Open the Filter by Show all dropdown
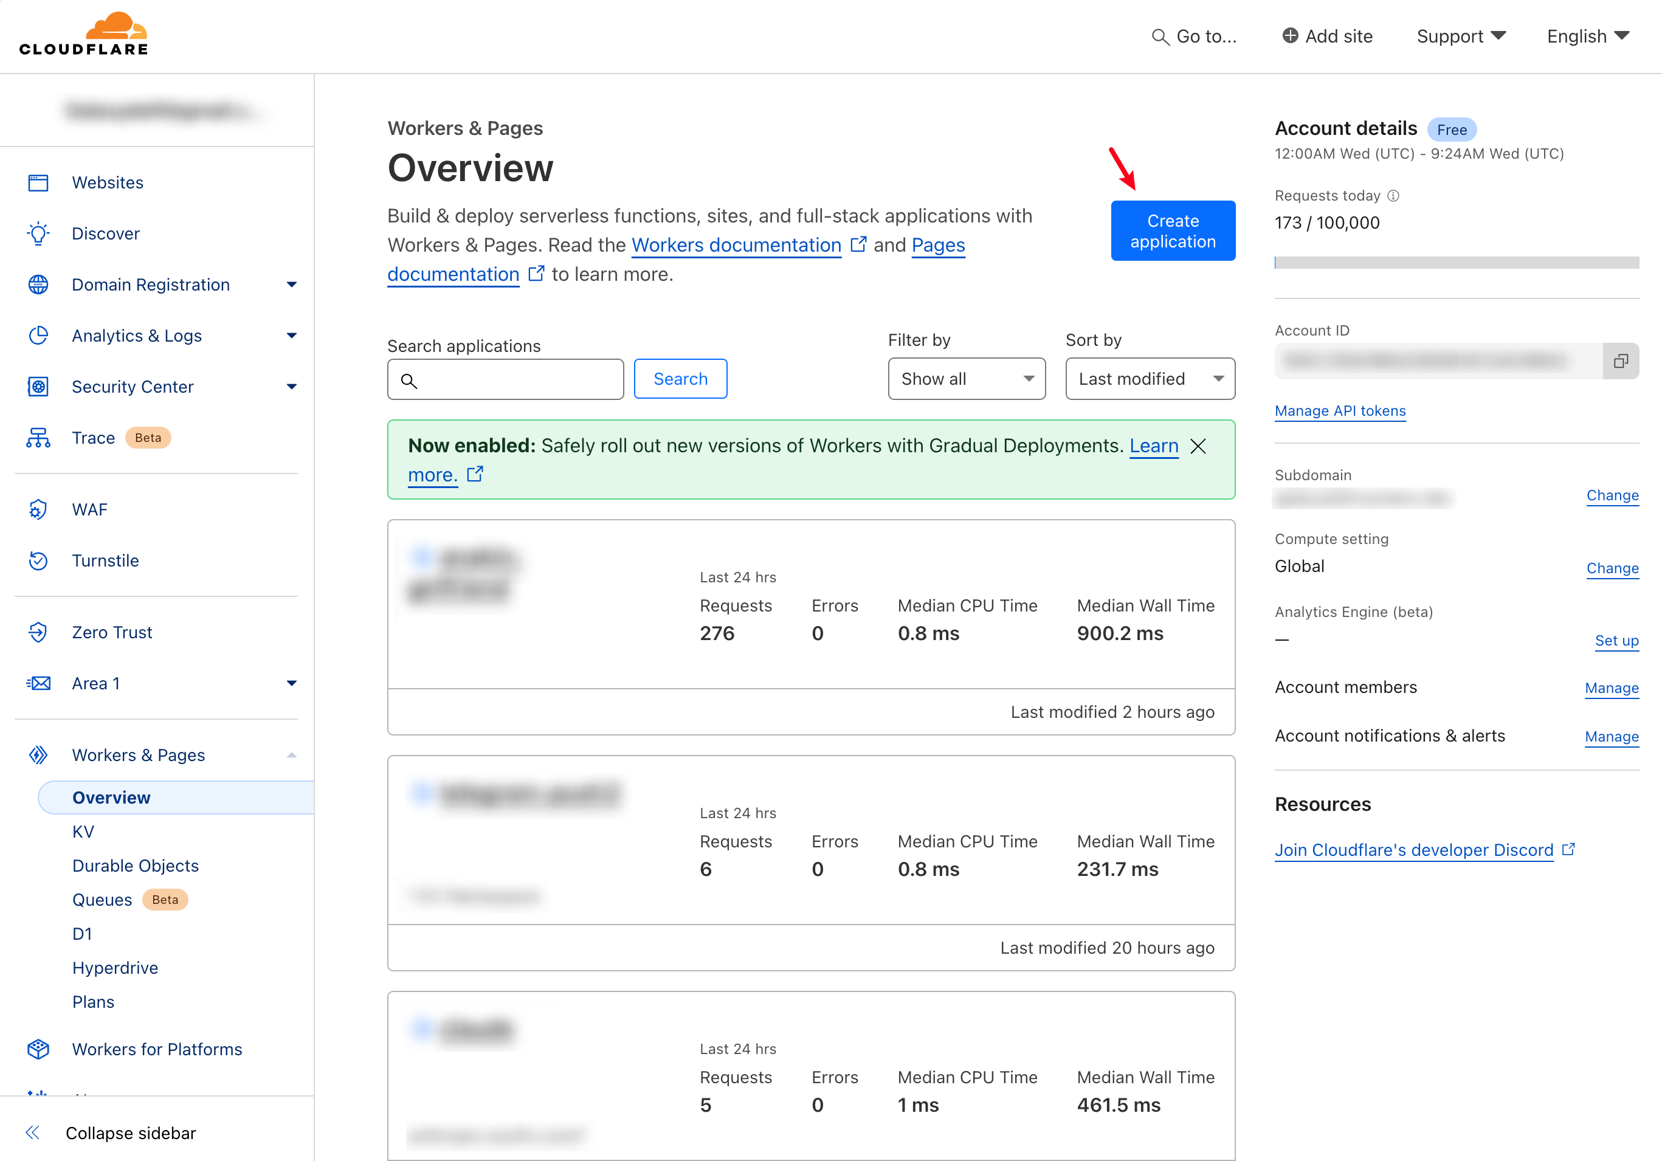 (967, 379)
